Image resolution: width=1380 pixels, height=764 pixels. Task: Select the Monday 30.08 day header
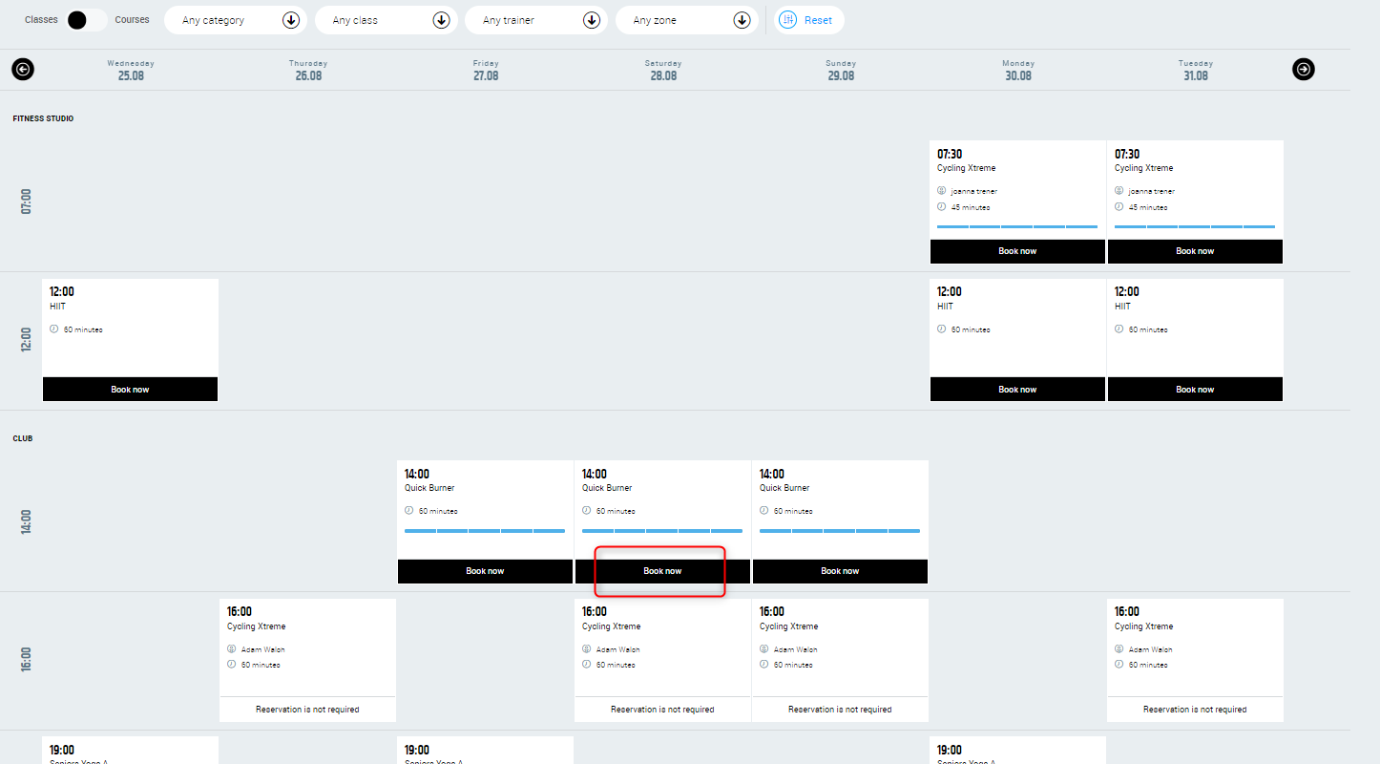pos(1018,71)
